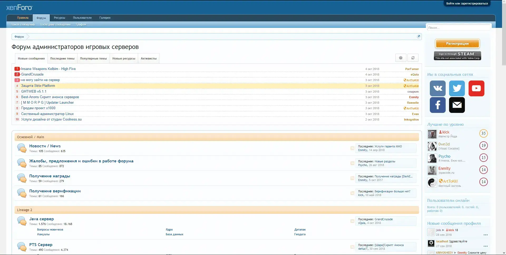506x255 pixels.
Task: Open thread Защита Strix-Platform
Action: [38, 86]
